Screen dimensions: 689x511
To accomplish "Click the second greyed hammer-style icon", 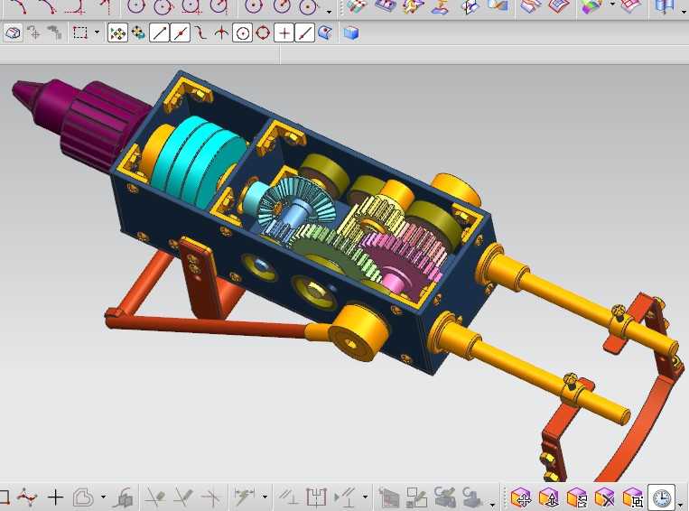I will [473, 497].
